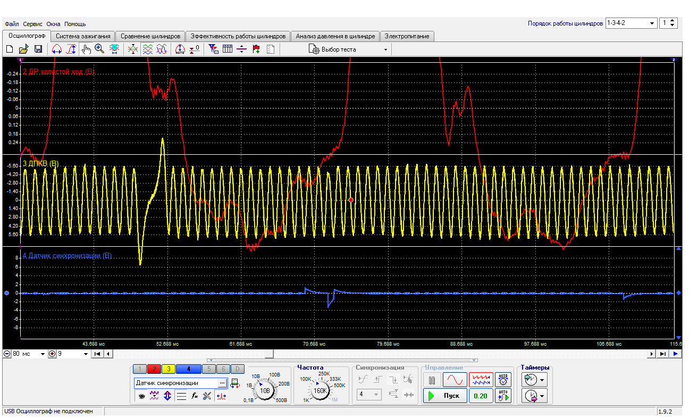
Task: Open the Окна menu
Action: pyautogui.click(x=53, y=24)
